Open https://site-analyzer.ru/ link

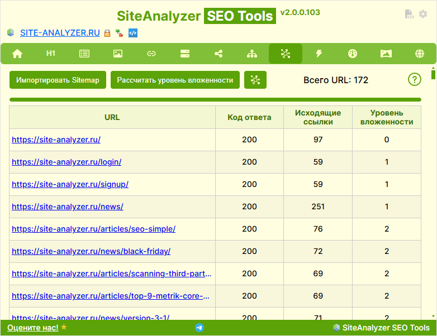[x=56, y=140]
